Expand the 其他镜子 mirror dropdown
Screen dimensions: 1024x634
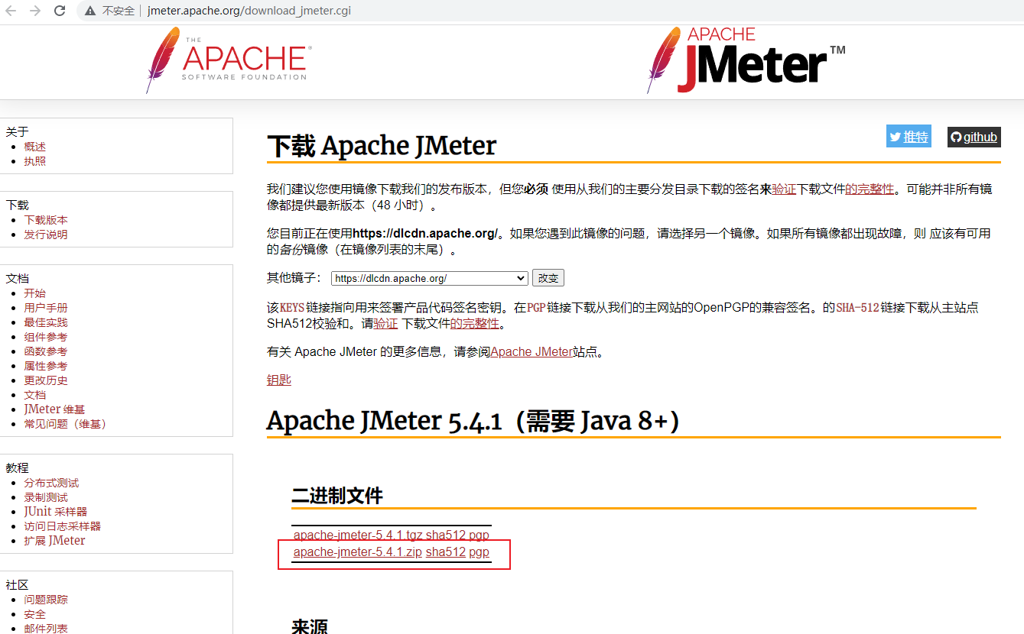430,278
